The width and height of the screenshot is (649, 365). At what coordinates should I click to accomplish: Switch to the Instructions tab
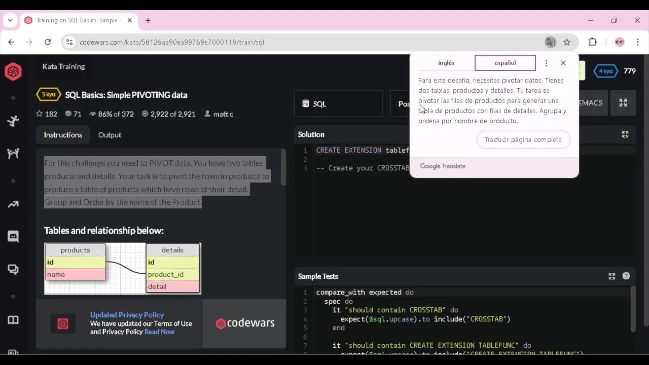click(63, 135)
